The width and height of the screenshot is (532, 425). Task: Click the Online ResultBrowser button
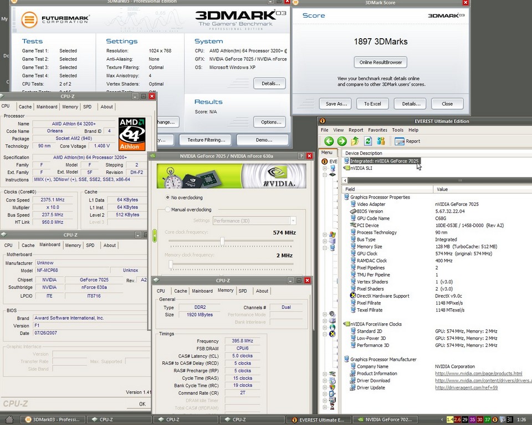click(x=381, y=63)
